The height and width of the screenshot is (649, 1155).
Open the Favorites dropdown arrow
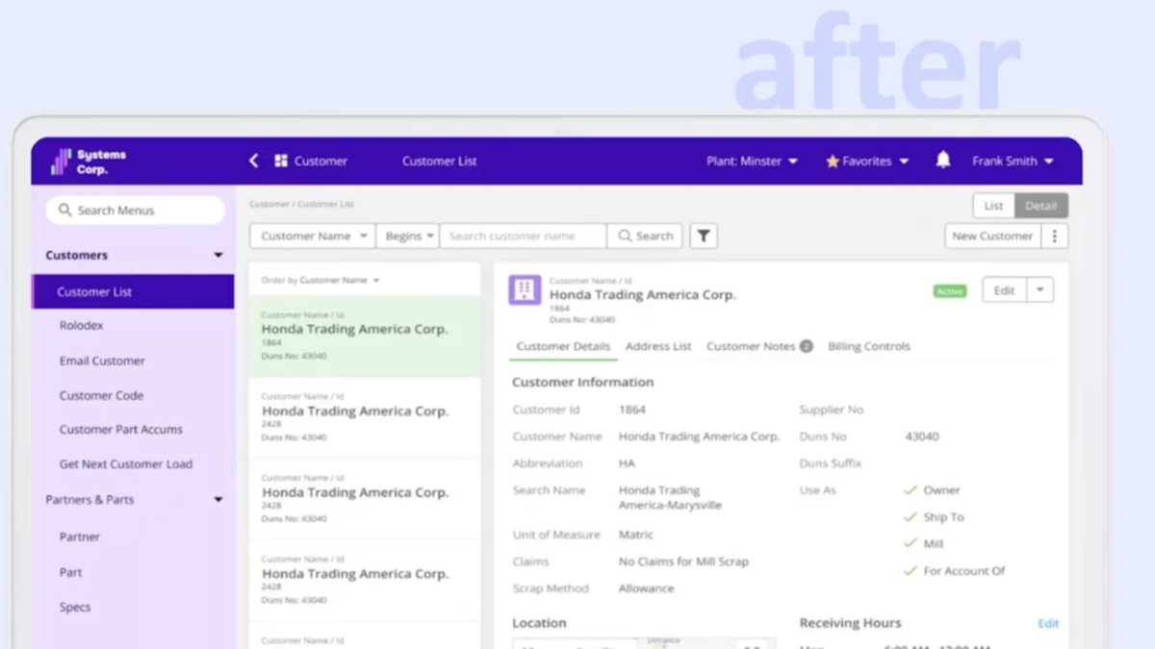point(904,162)
